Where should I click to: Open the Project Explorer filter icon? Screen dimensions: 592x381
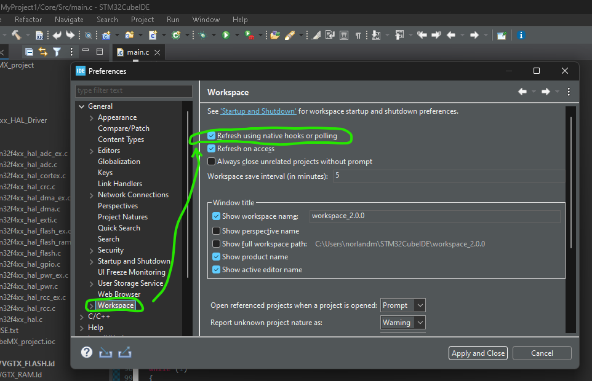coord(57,52)
